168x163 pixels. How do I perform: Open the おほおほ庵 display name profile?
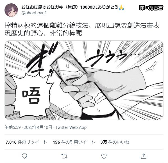click(x=70, y=7)
